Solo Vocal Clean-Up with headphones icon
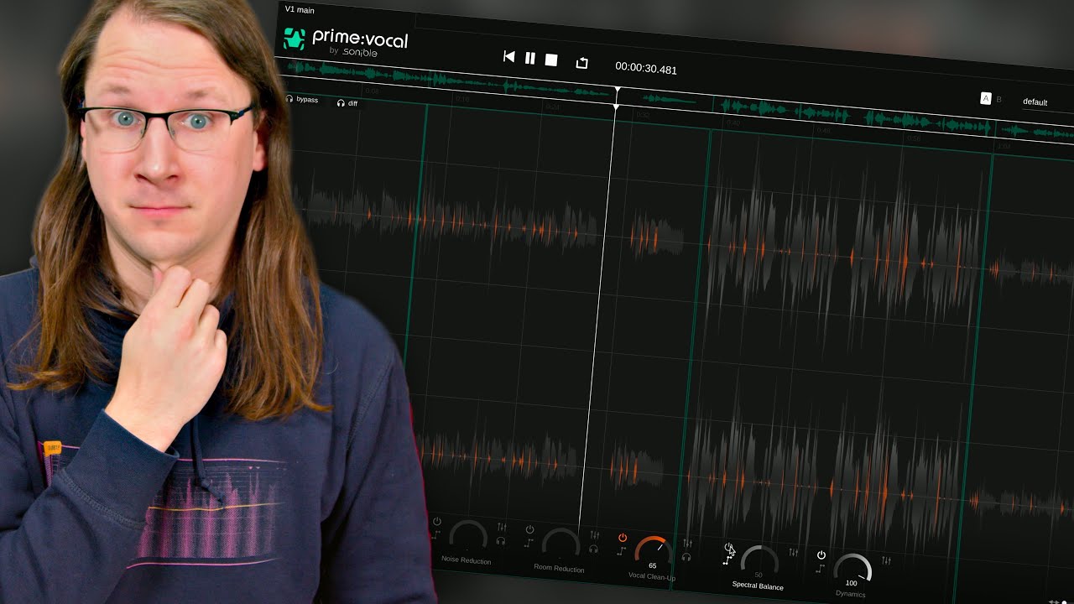The height and width of the screenshot is (604, 1074). click(x=686, y=557)
